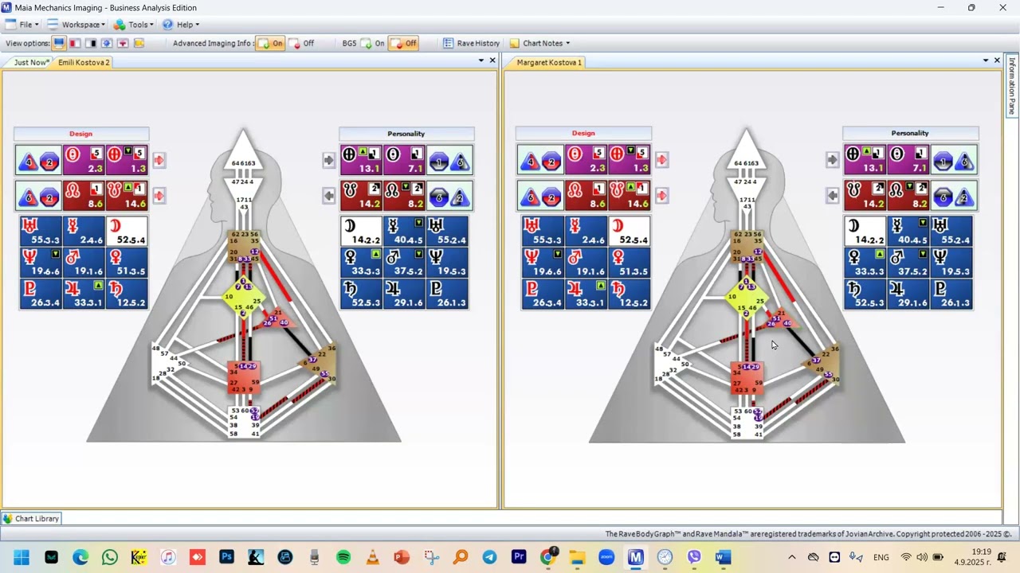Select Design Mars 19.1.6 tile in Emili chart
This screenshot has width=1020, height=573.
point(84,263)
